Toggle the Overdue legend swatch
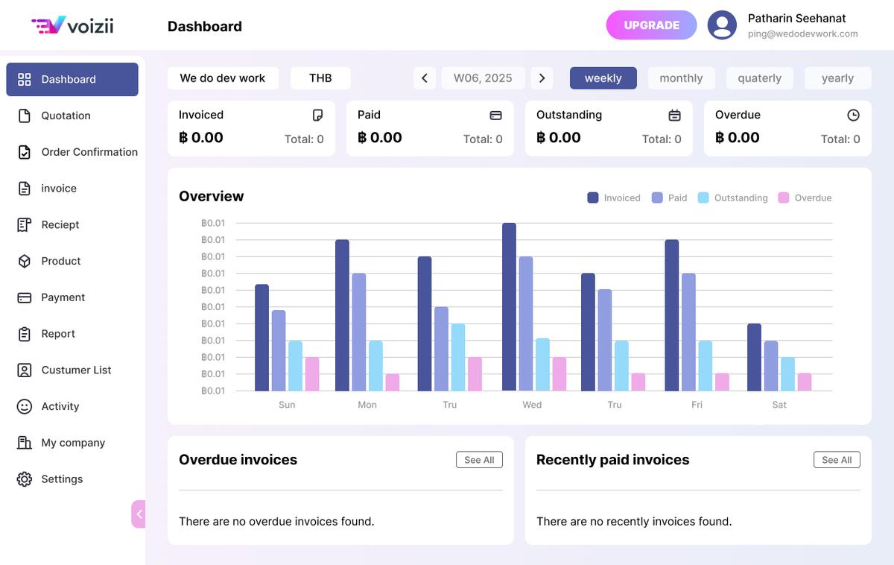Screen dimensions: 894x565 pyautogui.click(x=783, y=198)
